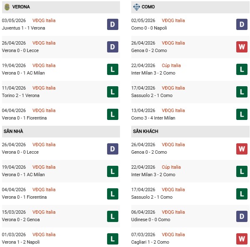Click L badge for Torino 2 - 1 Verona

[112, 92]
